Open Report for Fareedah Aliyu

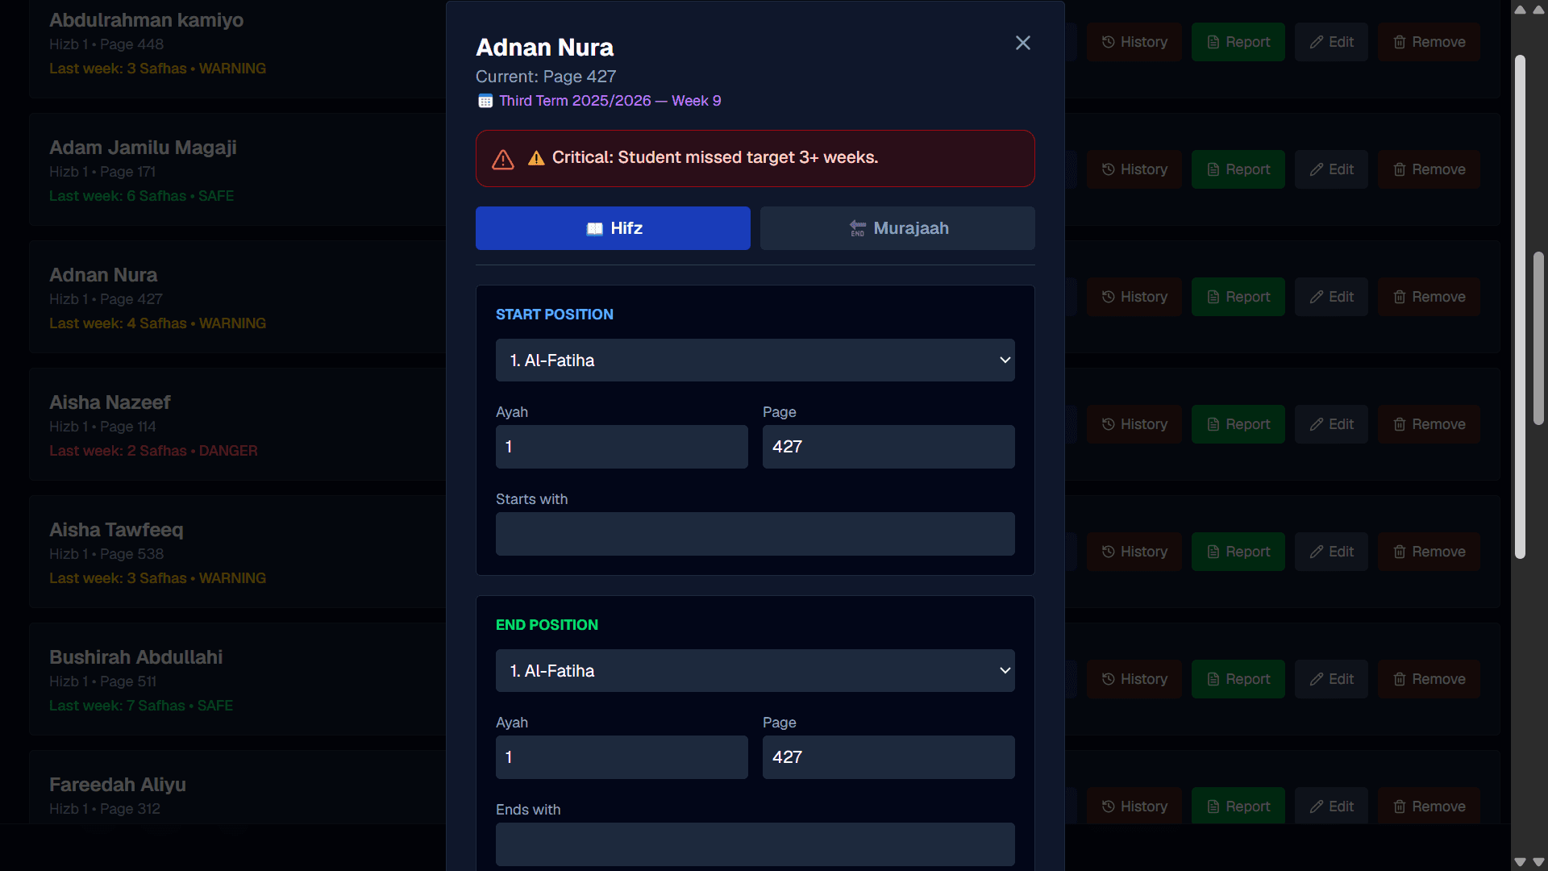tap(1238, 806)
